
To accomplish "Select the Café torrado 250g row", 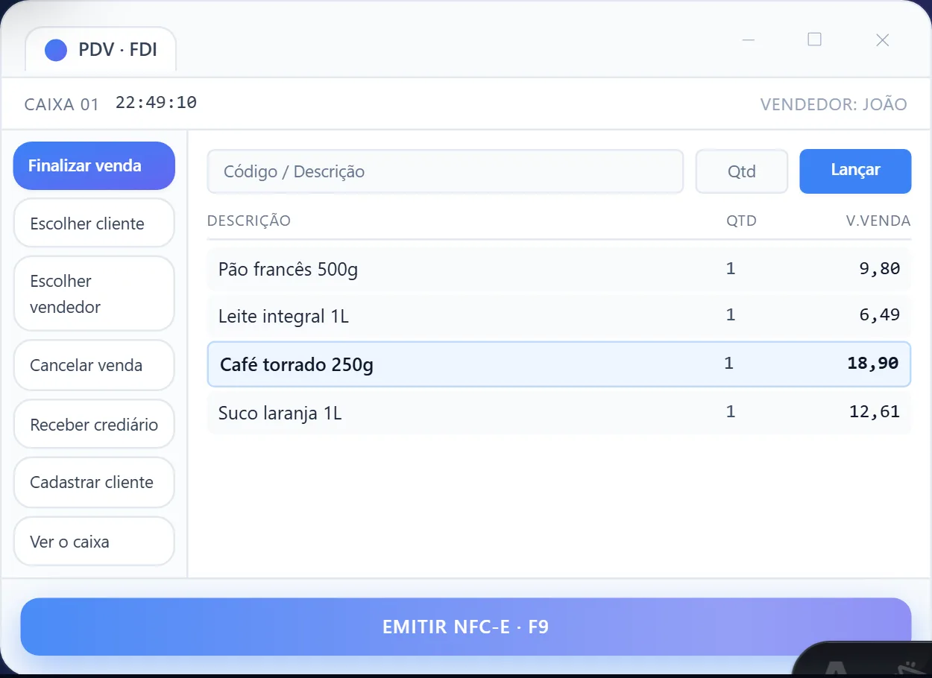I will click(x=559, y=364).
